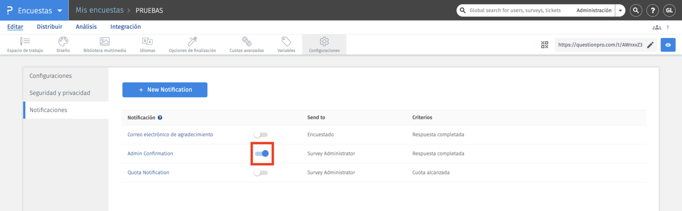Enable the Quota Notification toggle

(x=261, y=173)
